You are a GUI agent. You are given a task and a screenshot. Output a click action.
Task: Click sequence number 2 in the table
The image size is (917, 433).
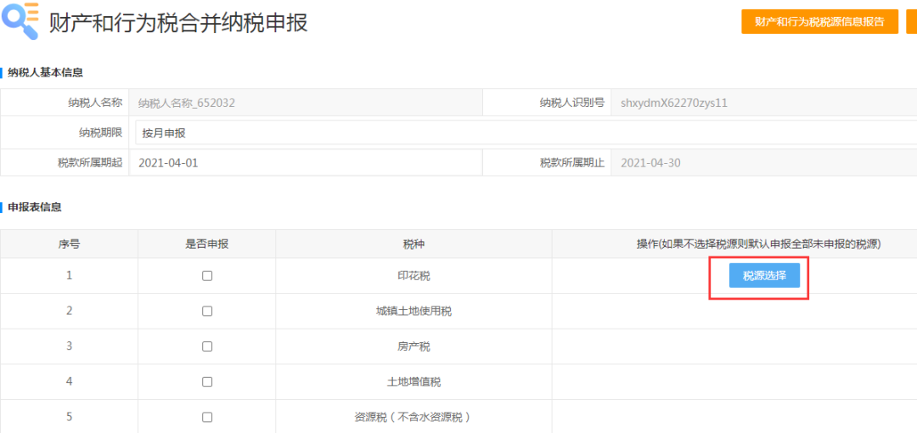(x=69, y=310)
